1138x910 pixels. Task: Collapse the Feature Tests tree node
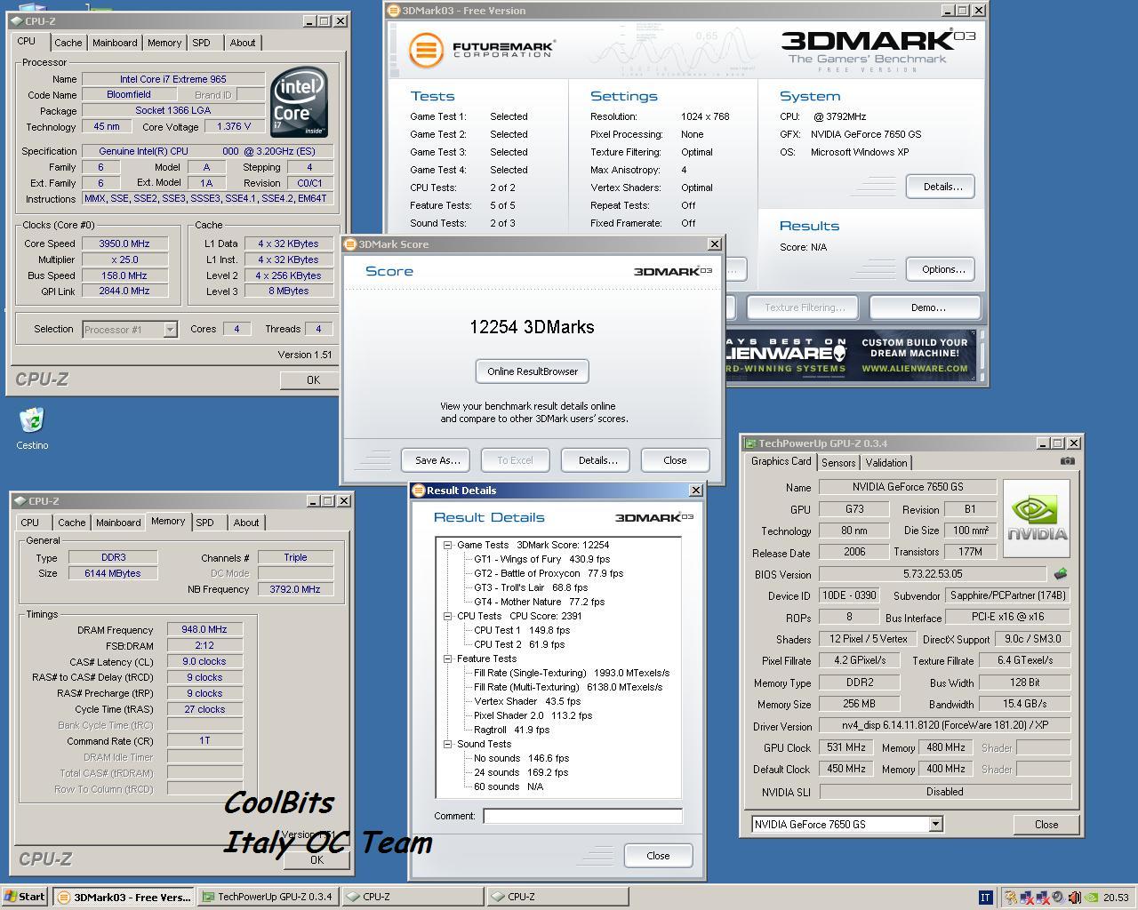point(448,659)
